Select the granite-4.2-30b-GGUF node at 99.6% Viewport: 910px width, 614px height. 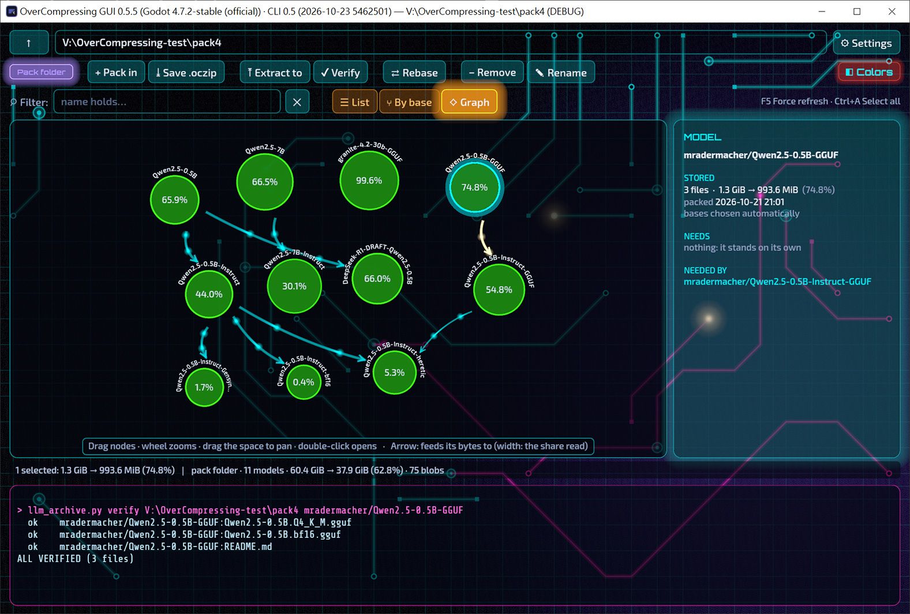pos(369,181)
